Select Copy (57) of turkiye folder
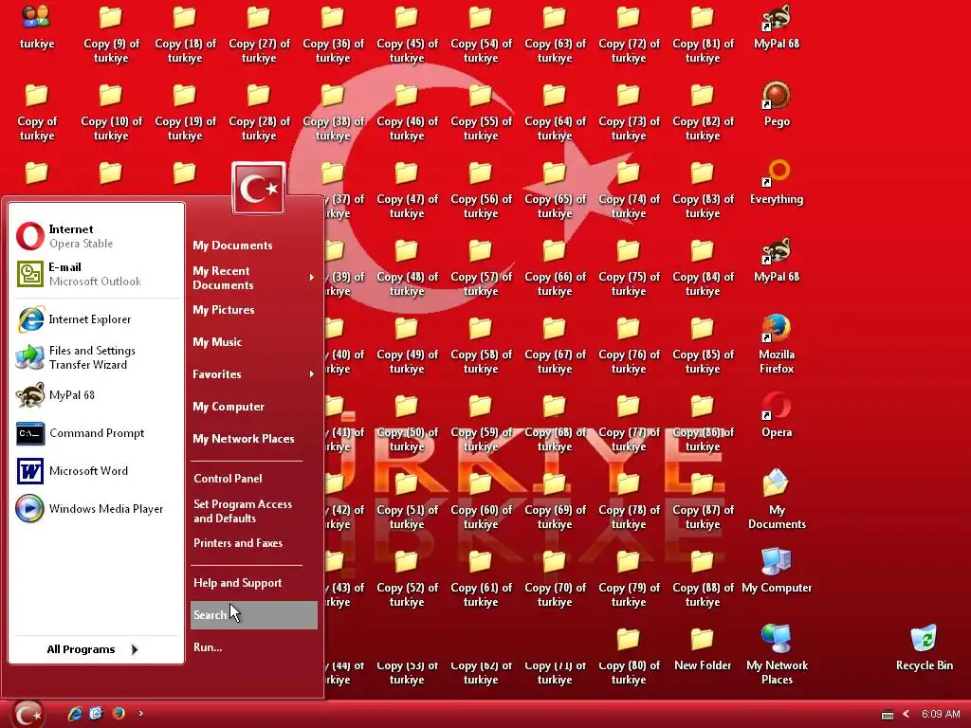Image resolution: width=971 pixels, height=728 pixels. point(481,266)
